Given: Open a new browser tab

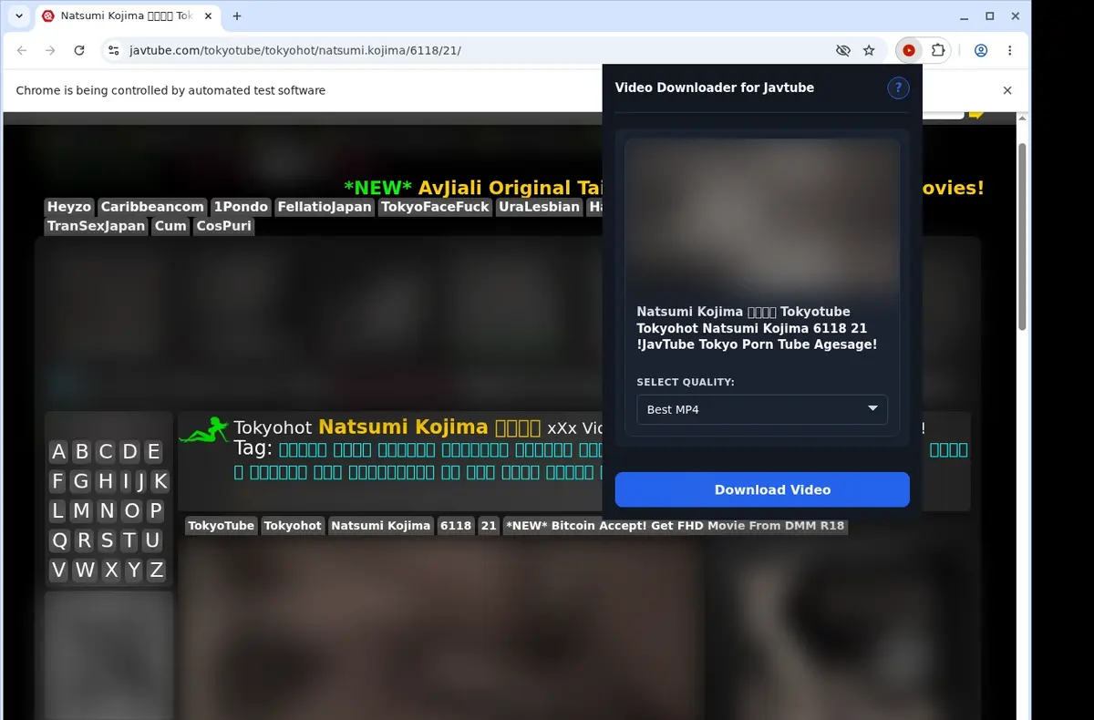Looking at the screenshot, I should coord(237,16).
